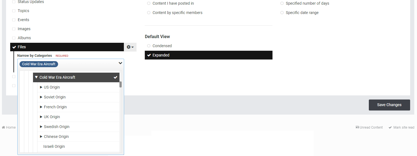Select the Specific date range option

click(282, 13)
